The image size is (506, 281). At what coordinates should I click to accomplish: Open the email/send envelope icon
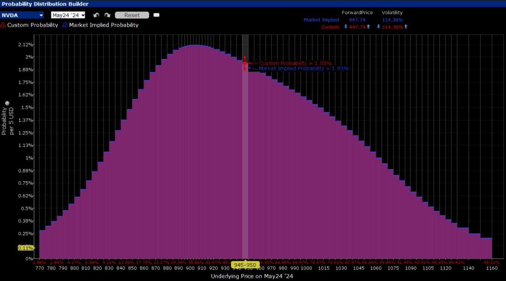[156, 15]
